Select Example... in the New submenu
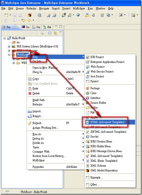The image size is (142, 195). (x=110, y=177)
